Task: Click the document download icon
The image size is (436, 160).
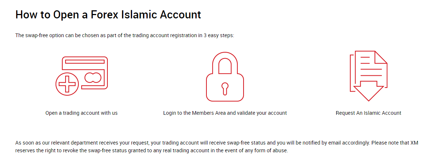Action: tap(368, 76)
